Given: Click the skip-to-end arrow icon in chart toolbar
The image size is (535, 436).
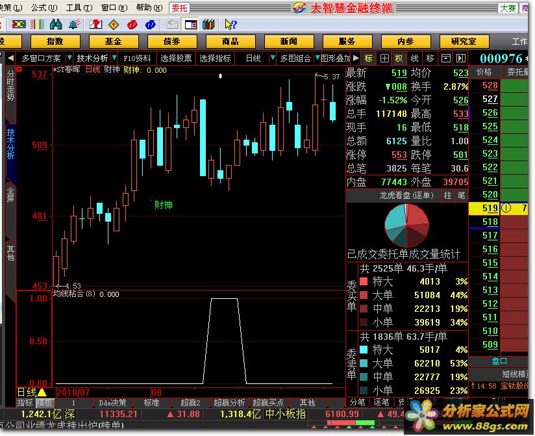Looking at the screenshot, I should 461,58.
